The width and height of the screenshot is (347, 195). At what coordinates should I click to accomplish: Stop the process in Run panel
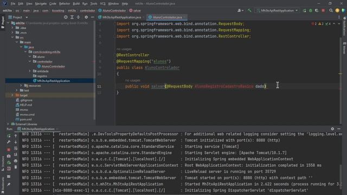pos(9,149)
